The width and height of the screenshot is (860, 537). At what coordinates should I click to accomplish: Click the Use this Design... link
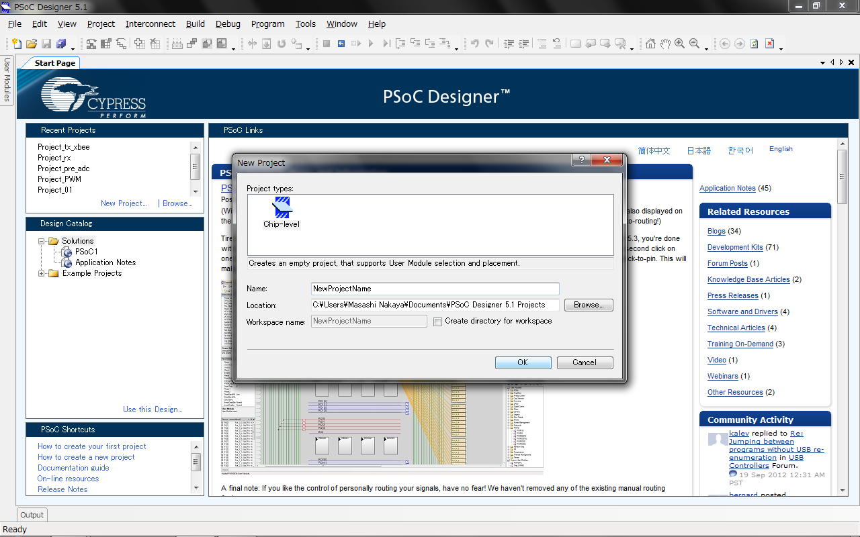pos(153,409)
